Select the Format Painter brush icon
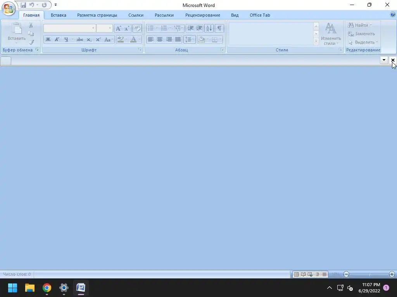Image resolution: width=397 pixels, height=297 pixels. 31,42
